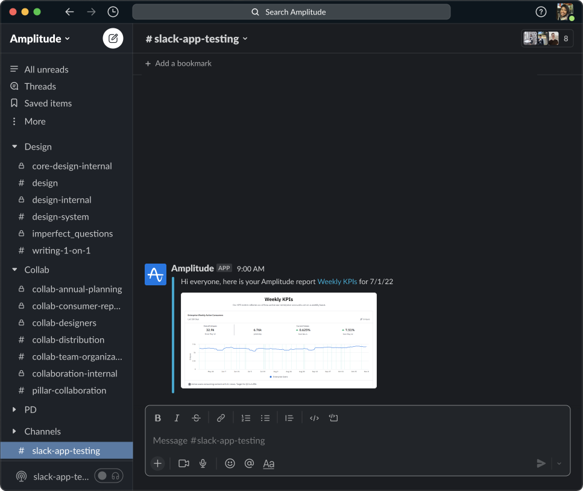Toggle bold formatting in the message composer

157,417
